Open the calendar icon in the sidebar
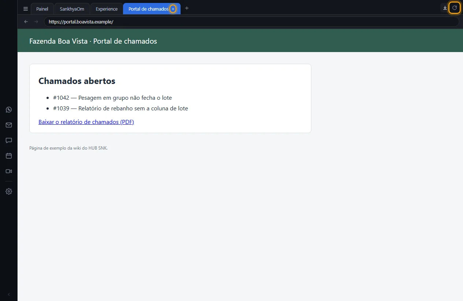The image size is (463, 301). click(x=9, y=156)
